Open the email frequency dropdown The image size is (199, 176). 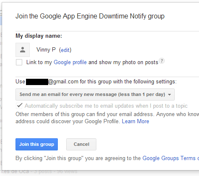click(95, 94)
